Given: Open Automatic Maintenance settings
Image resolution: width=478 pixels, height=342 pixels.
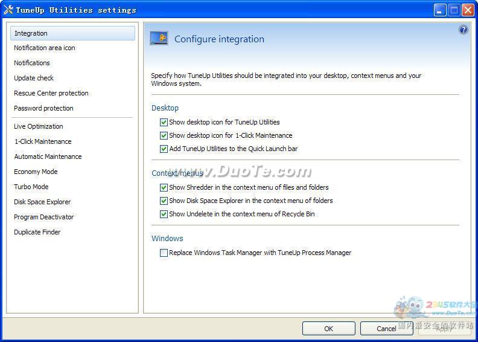Looking at the screenshot, I should (48, 156).
